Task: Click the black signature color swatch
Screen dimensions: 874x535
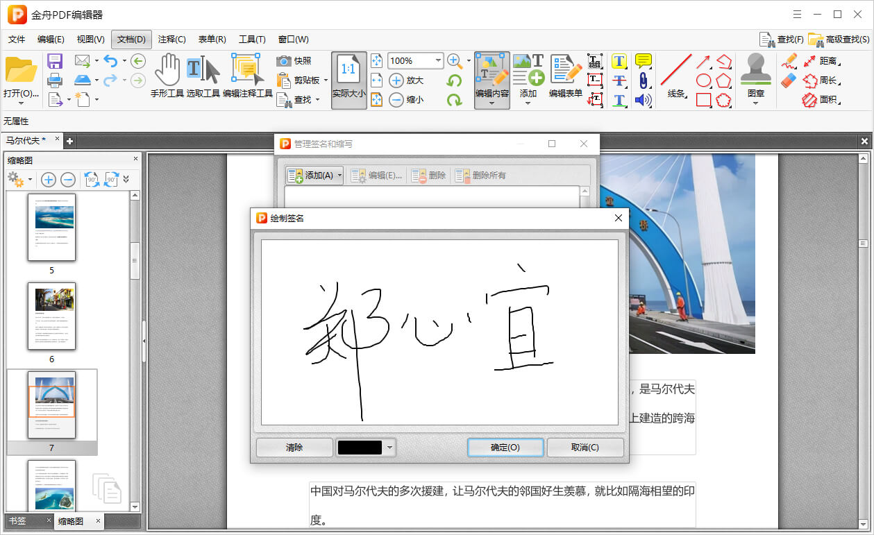Action: [x=360, y=448]
